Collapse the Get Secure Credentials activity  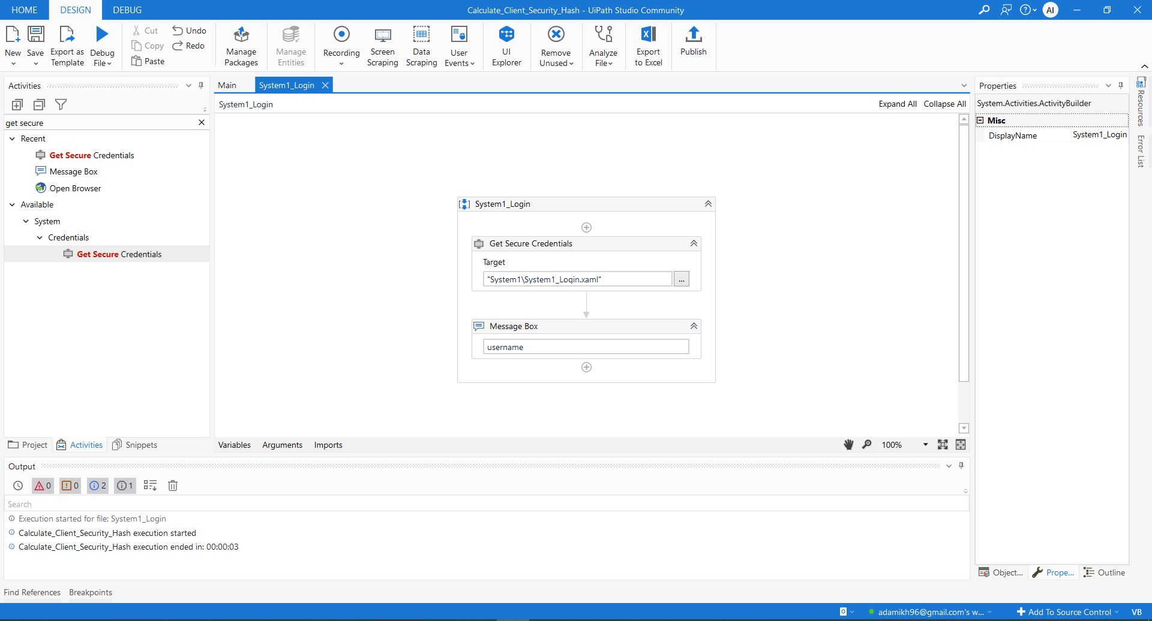(694, 243)
